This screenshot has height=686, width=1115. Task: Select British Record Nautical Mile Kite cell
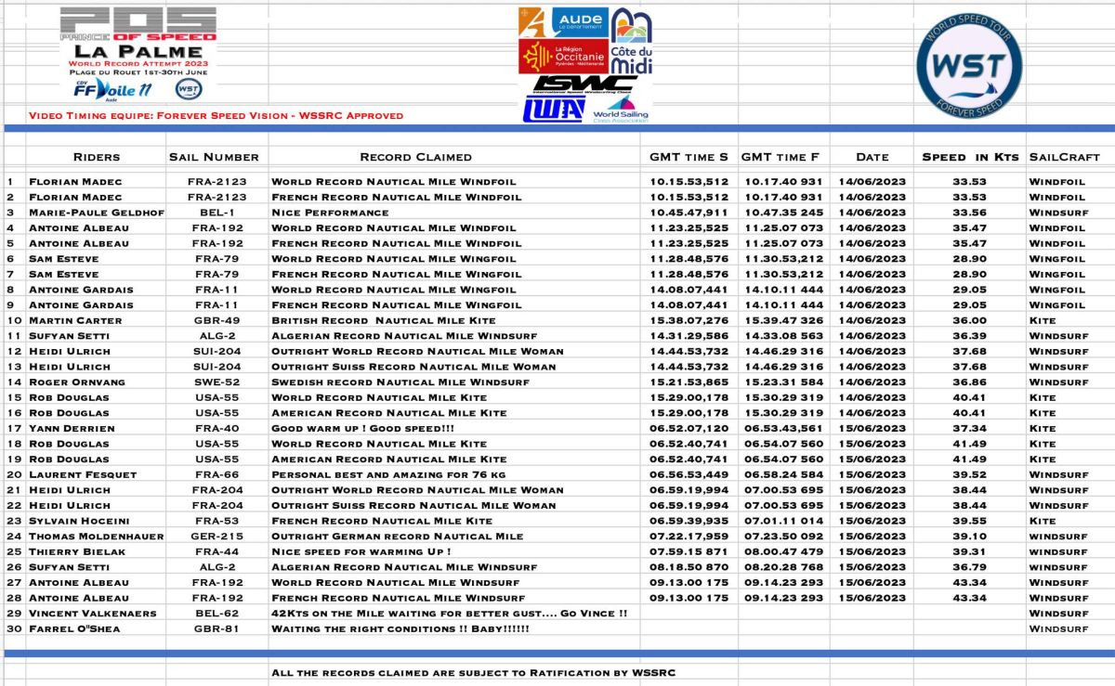386,320
